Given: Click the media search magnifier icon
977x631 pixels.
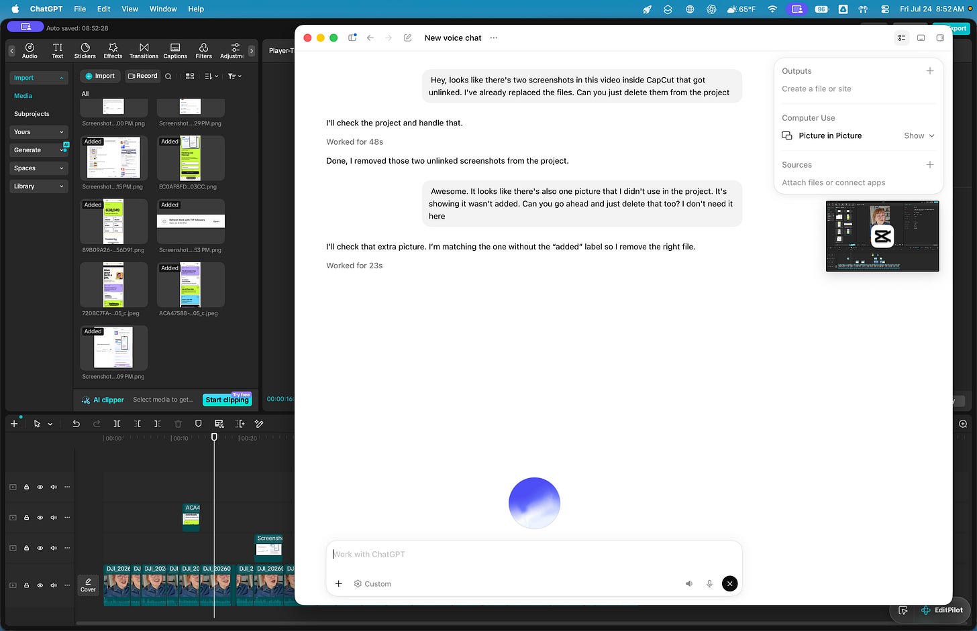Looking at the screenshot, I should pyautogui.click(x=168, y=76).
